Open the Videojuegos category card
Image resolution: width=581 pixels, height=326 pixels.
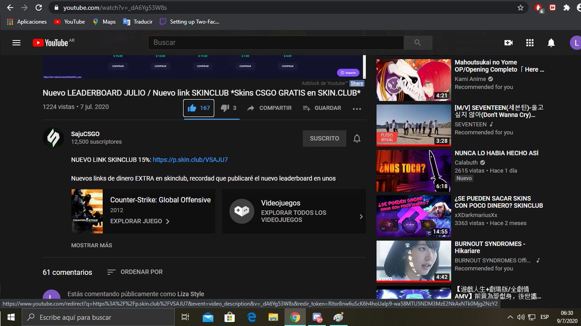(294, 211)
